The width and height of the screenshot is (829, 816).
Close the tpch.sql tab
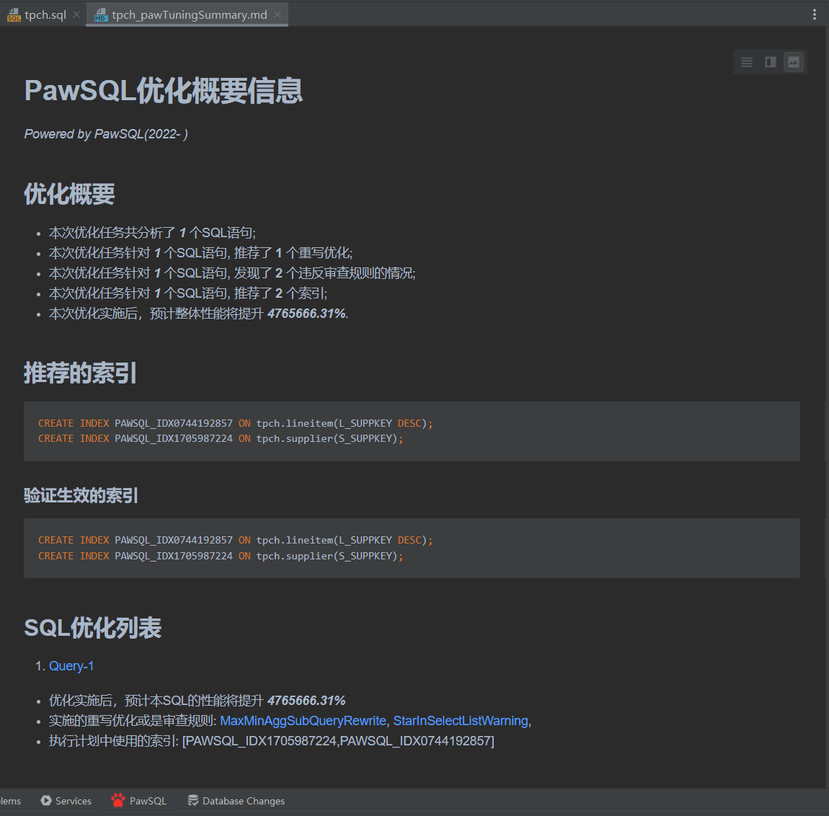coord(76,14)
